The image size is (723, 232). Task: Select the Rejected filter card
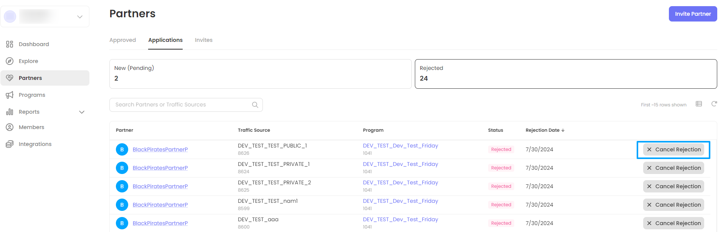566,74
